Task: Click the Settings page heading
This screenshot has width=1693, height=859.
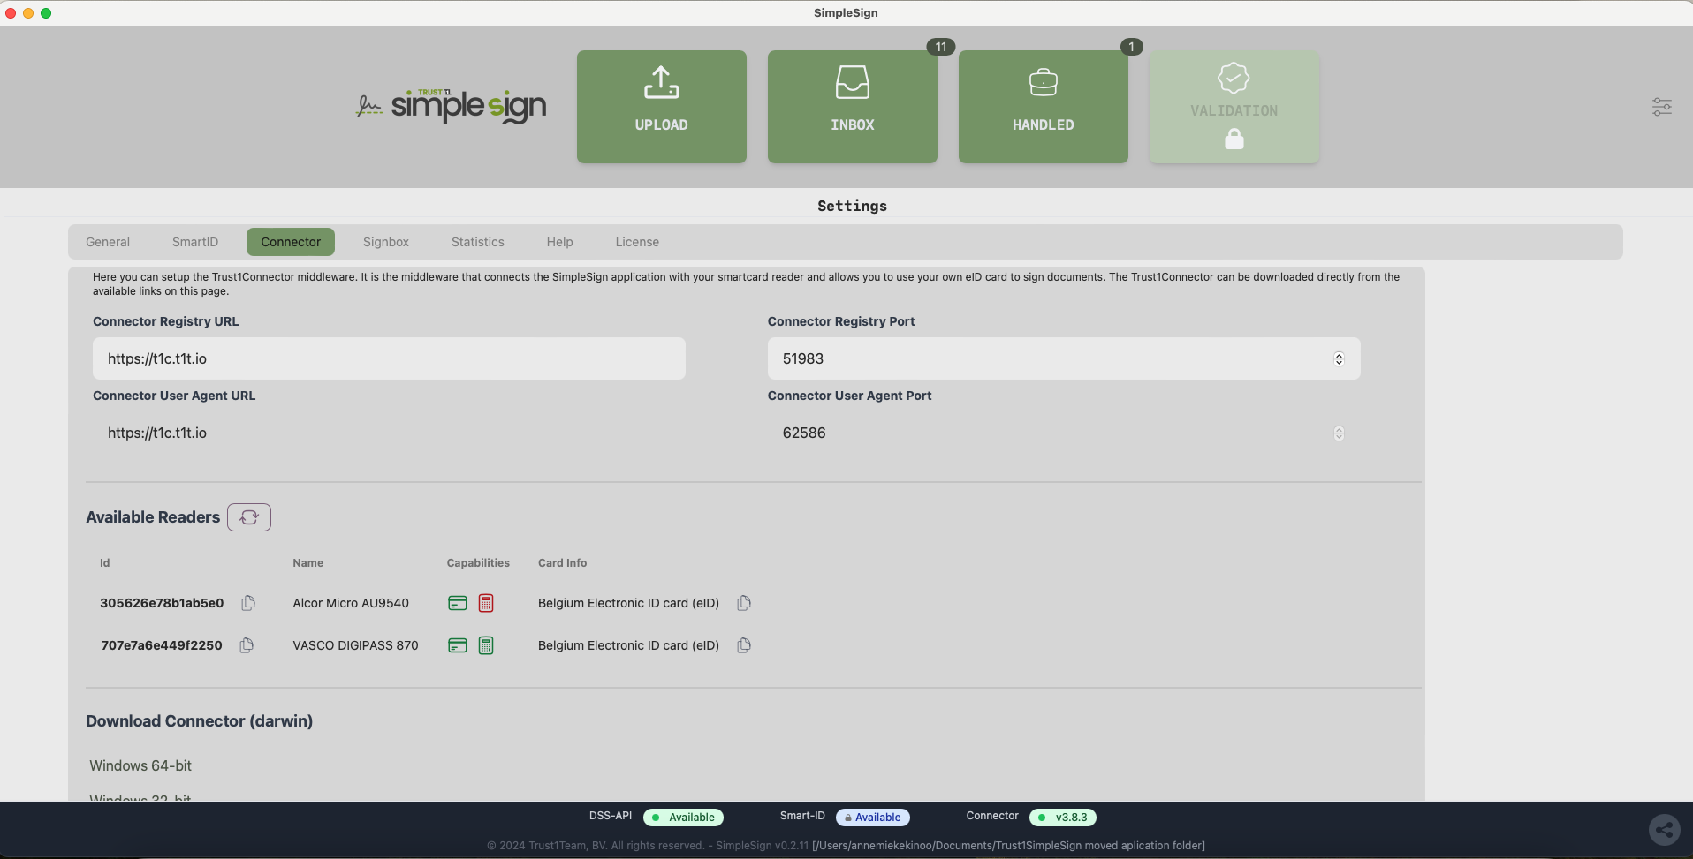Action: tap(852, 206)
